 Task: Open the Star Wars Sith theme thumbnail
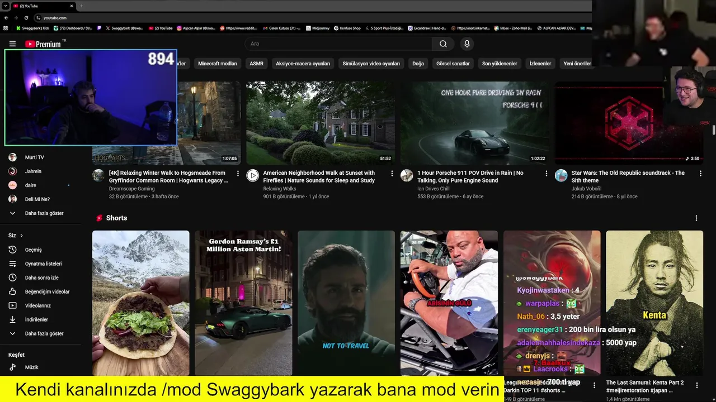(x=629, y=123)
